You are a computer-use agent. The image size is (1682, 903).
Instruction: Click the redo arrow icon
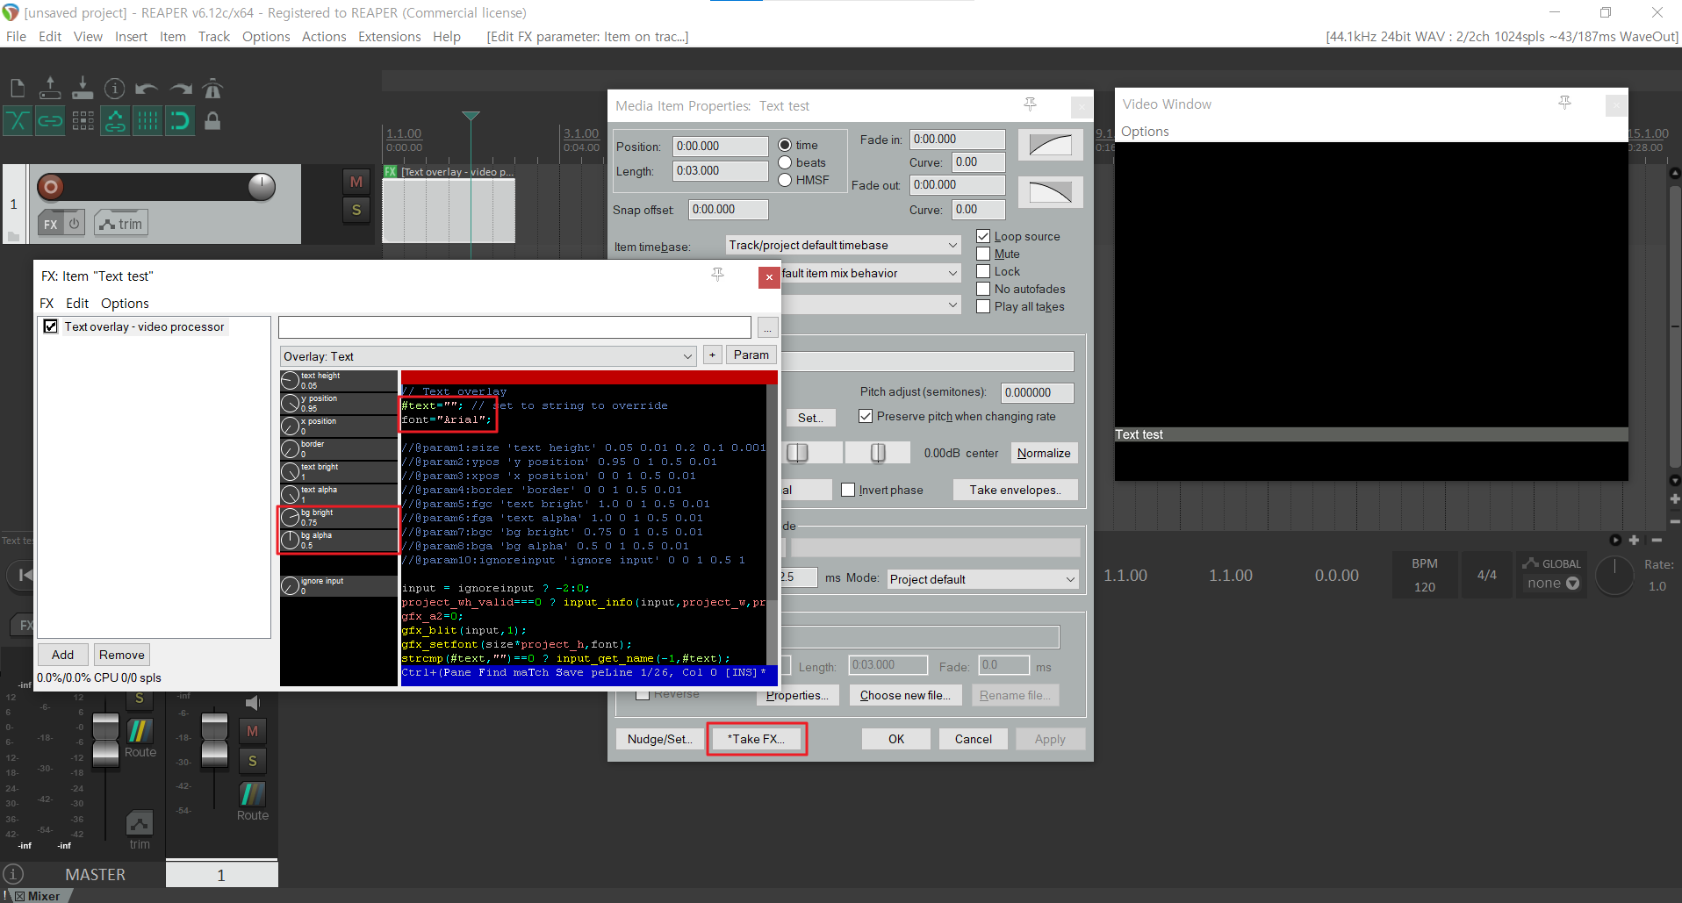click(180, 89)
